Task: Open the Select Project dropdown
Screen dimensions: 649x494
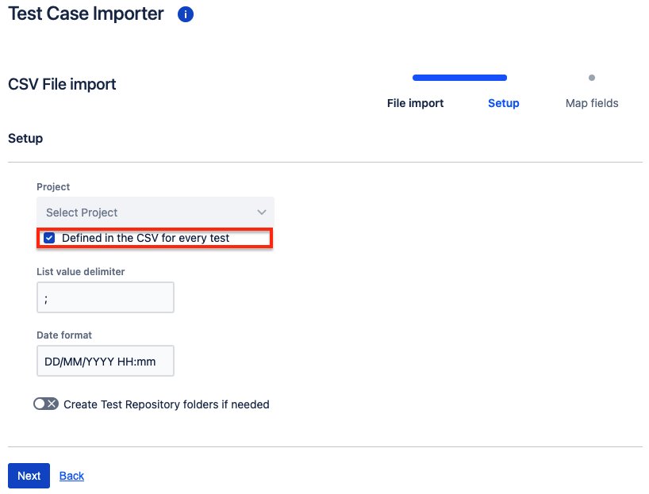Action: (156, 213)
